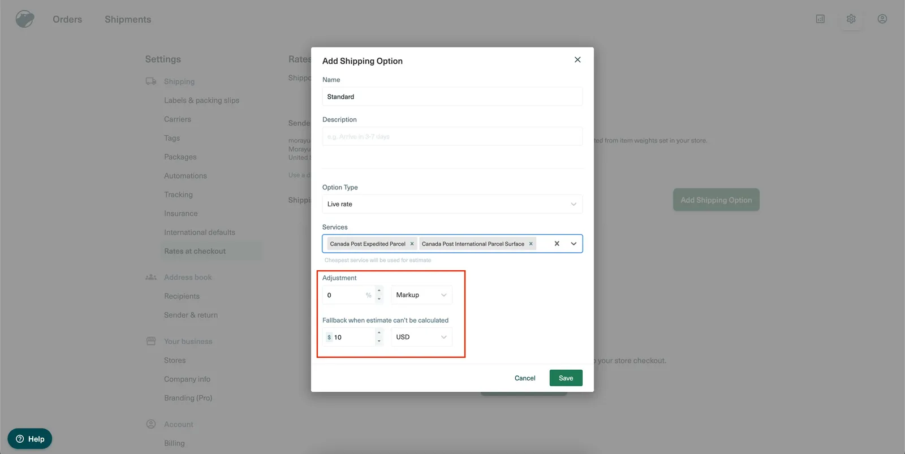Expand the Services dropdown arrow
Screen dimensions: 905x454
pos(574,244)
